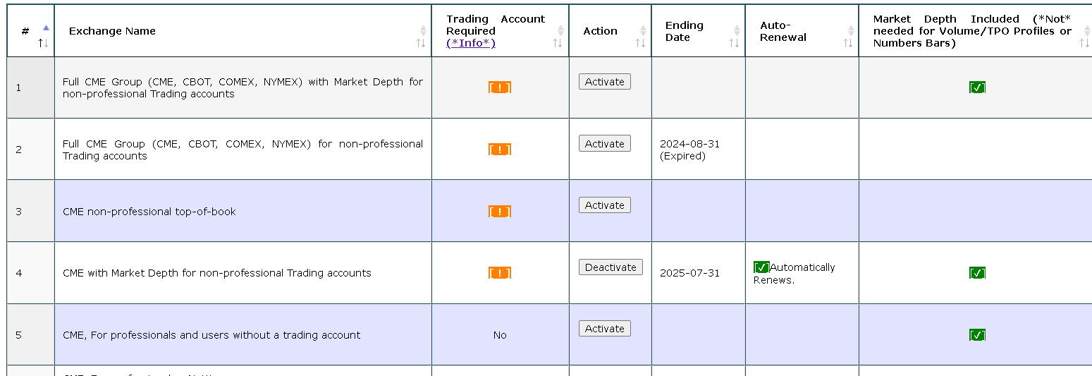
Task: Click sort arrows on Ending Date column
Action: 735,37
